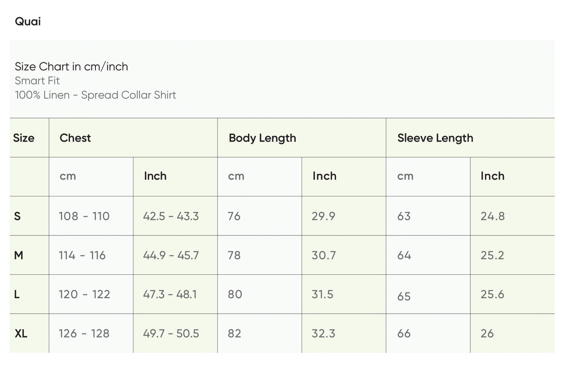Click body length inch value 32.3

(x=323, y=334)
